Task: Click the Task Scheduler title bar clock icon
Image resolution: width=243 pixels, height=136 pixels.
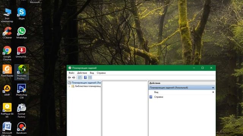Action: point(70,68)
